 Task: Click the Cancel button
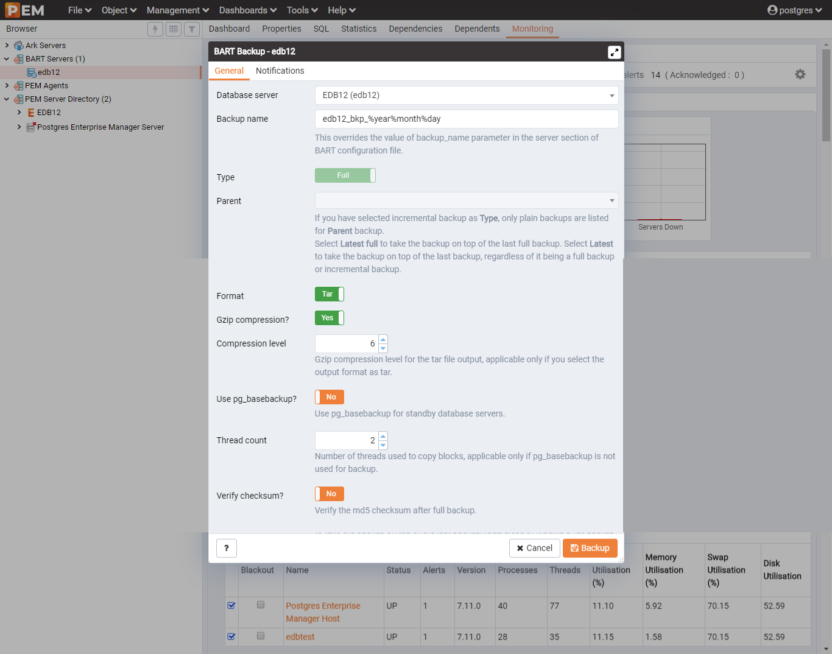pos(535,548)
